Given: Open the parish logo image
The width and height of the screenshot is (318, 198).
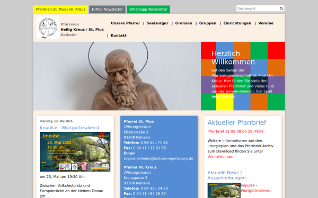Looking at the screenshot, I should pyautogui.click(x=48, y=27).
